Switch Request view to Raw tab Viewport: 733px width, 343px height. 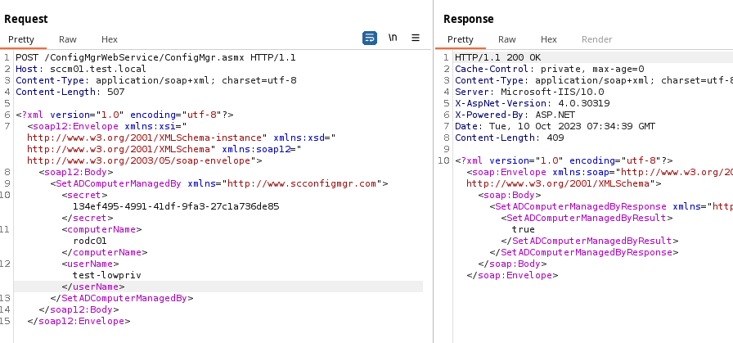(x=68, y=39)
